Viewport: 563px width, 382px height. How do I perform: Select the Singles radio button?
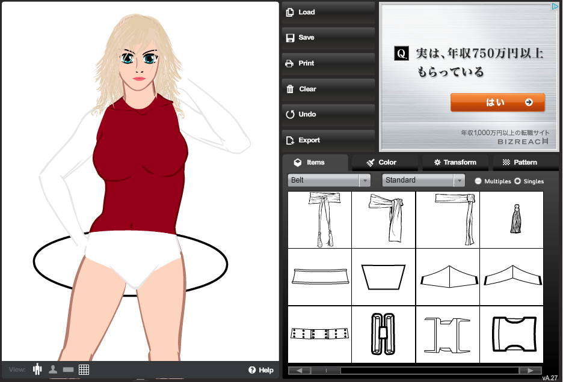pos(517,181)
